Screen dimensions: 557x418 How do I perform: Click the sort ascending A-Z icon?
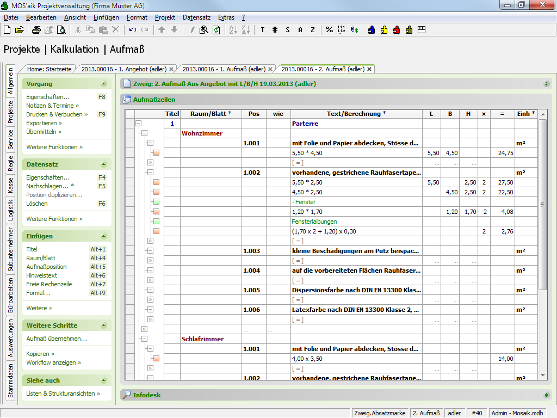(233, 30)
